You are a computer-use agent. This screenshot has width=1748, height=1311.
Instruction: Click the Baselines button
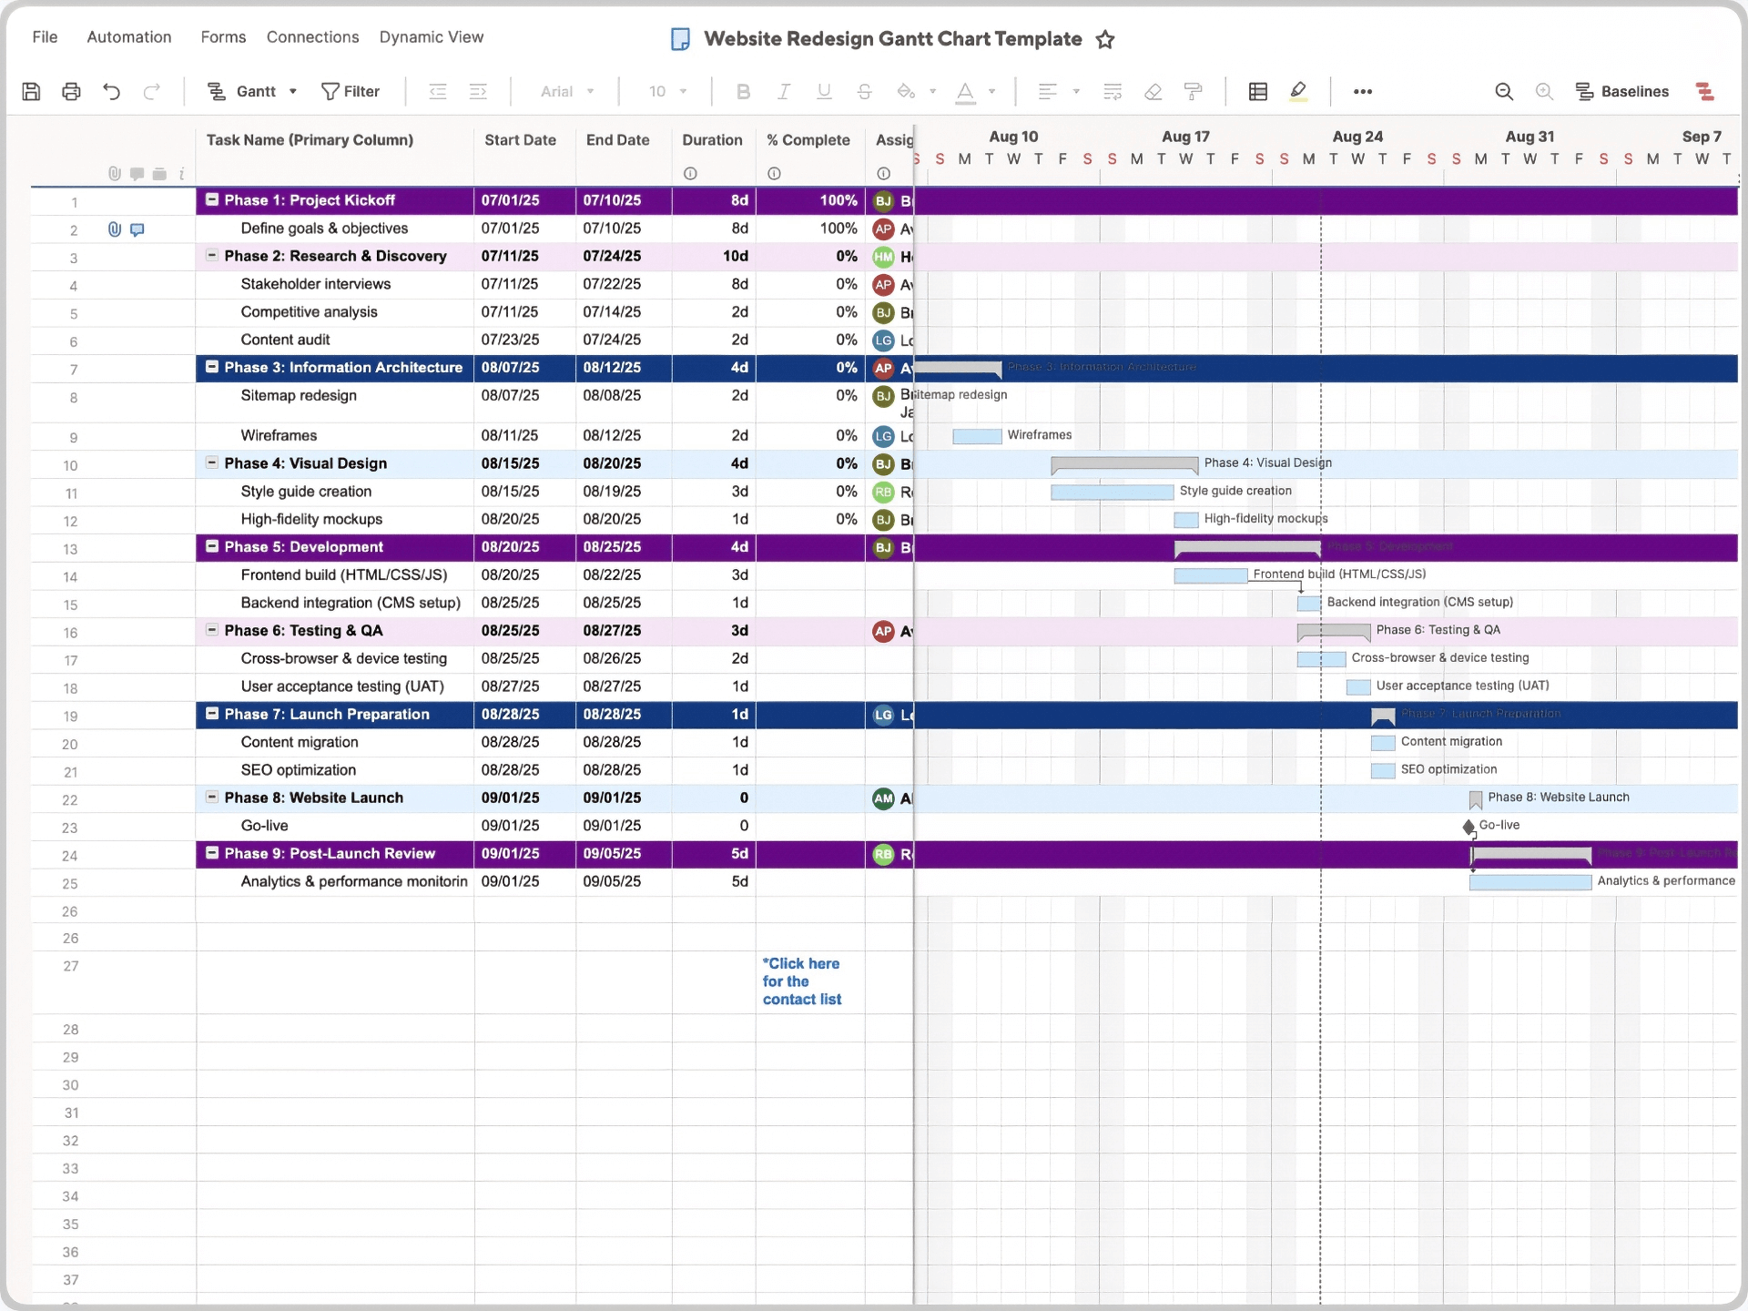tap(1623, 91)
